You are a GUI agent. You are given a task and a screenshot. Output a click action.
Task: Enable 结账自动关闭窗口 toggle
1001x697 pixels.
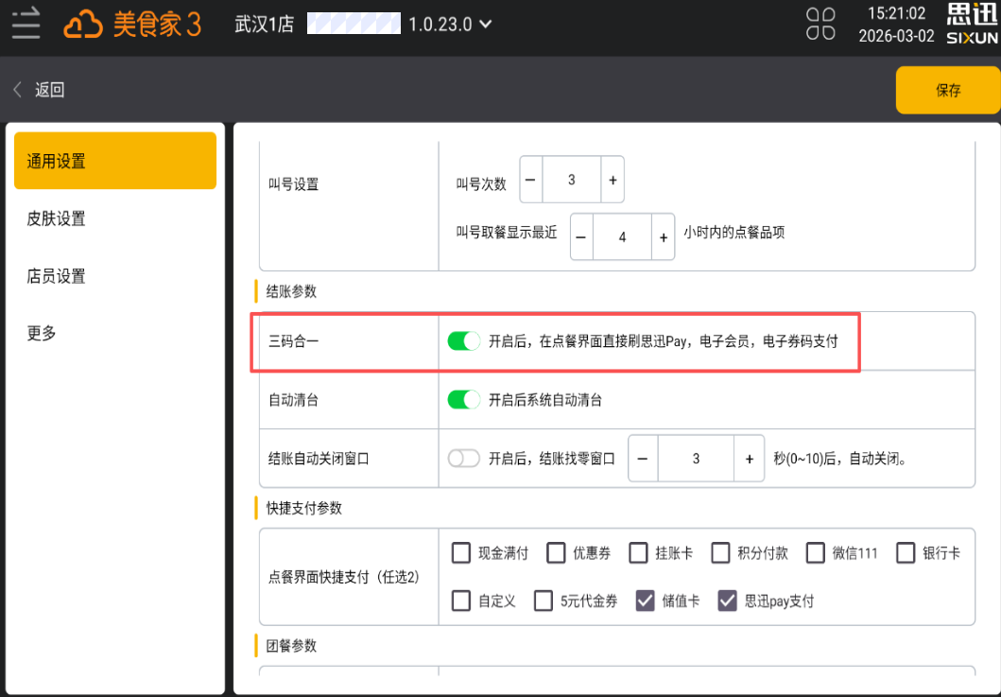(464, 459)
